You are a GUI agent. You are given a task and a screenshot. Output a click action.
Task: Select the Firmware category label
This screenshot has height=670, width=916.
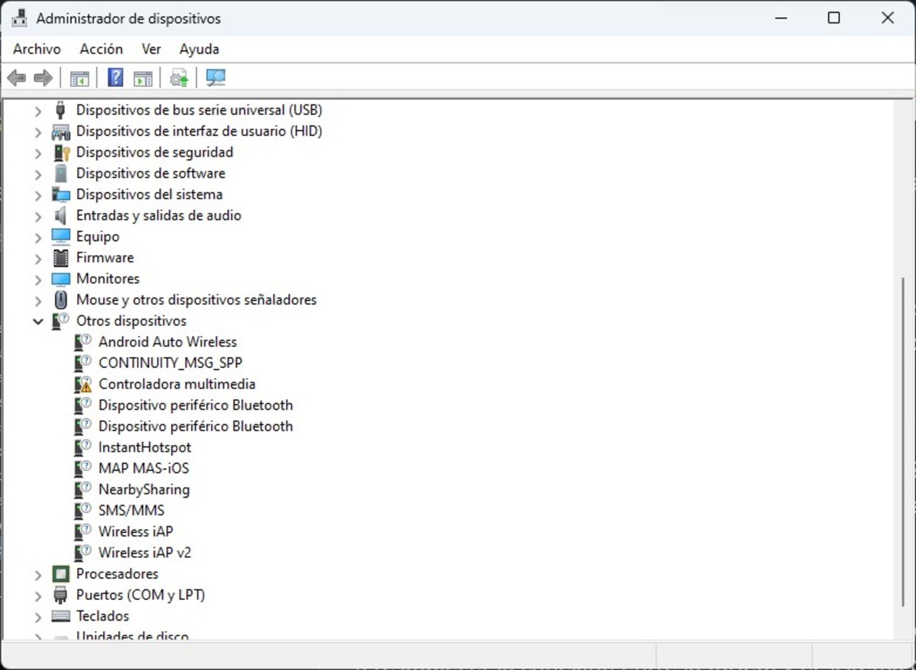coord(105,257)
